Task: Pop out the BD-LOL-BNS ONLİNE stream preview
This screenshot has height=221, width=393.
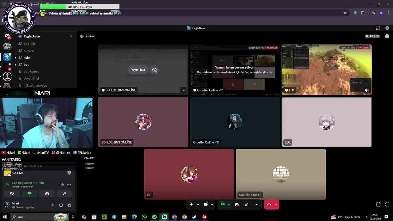Action: point(154,70)
